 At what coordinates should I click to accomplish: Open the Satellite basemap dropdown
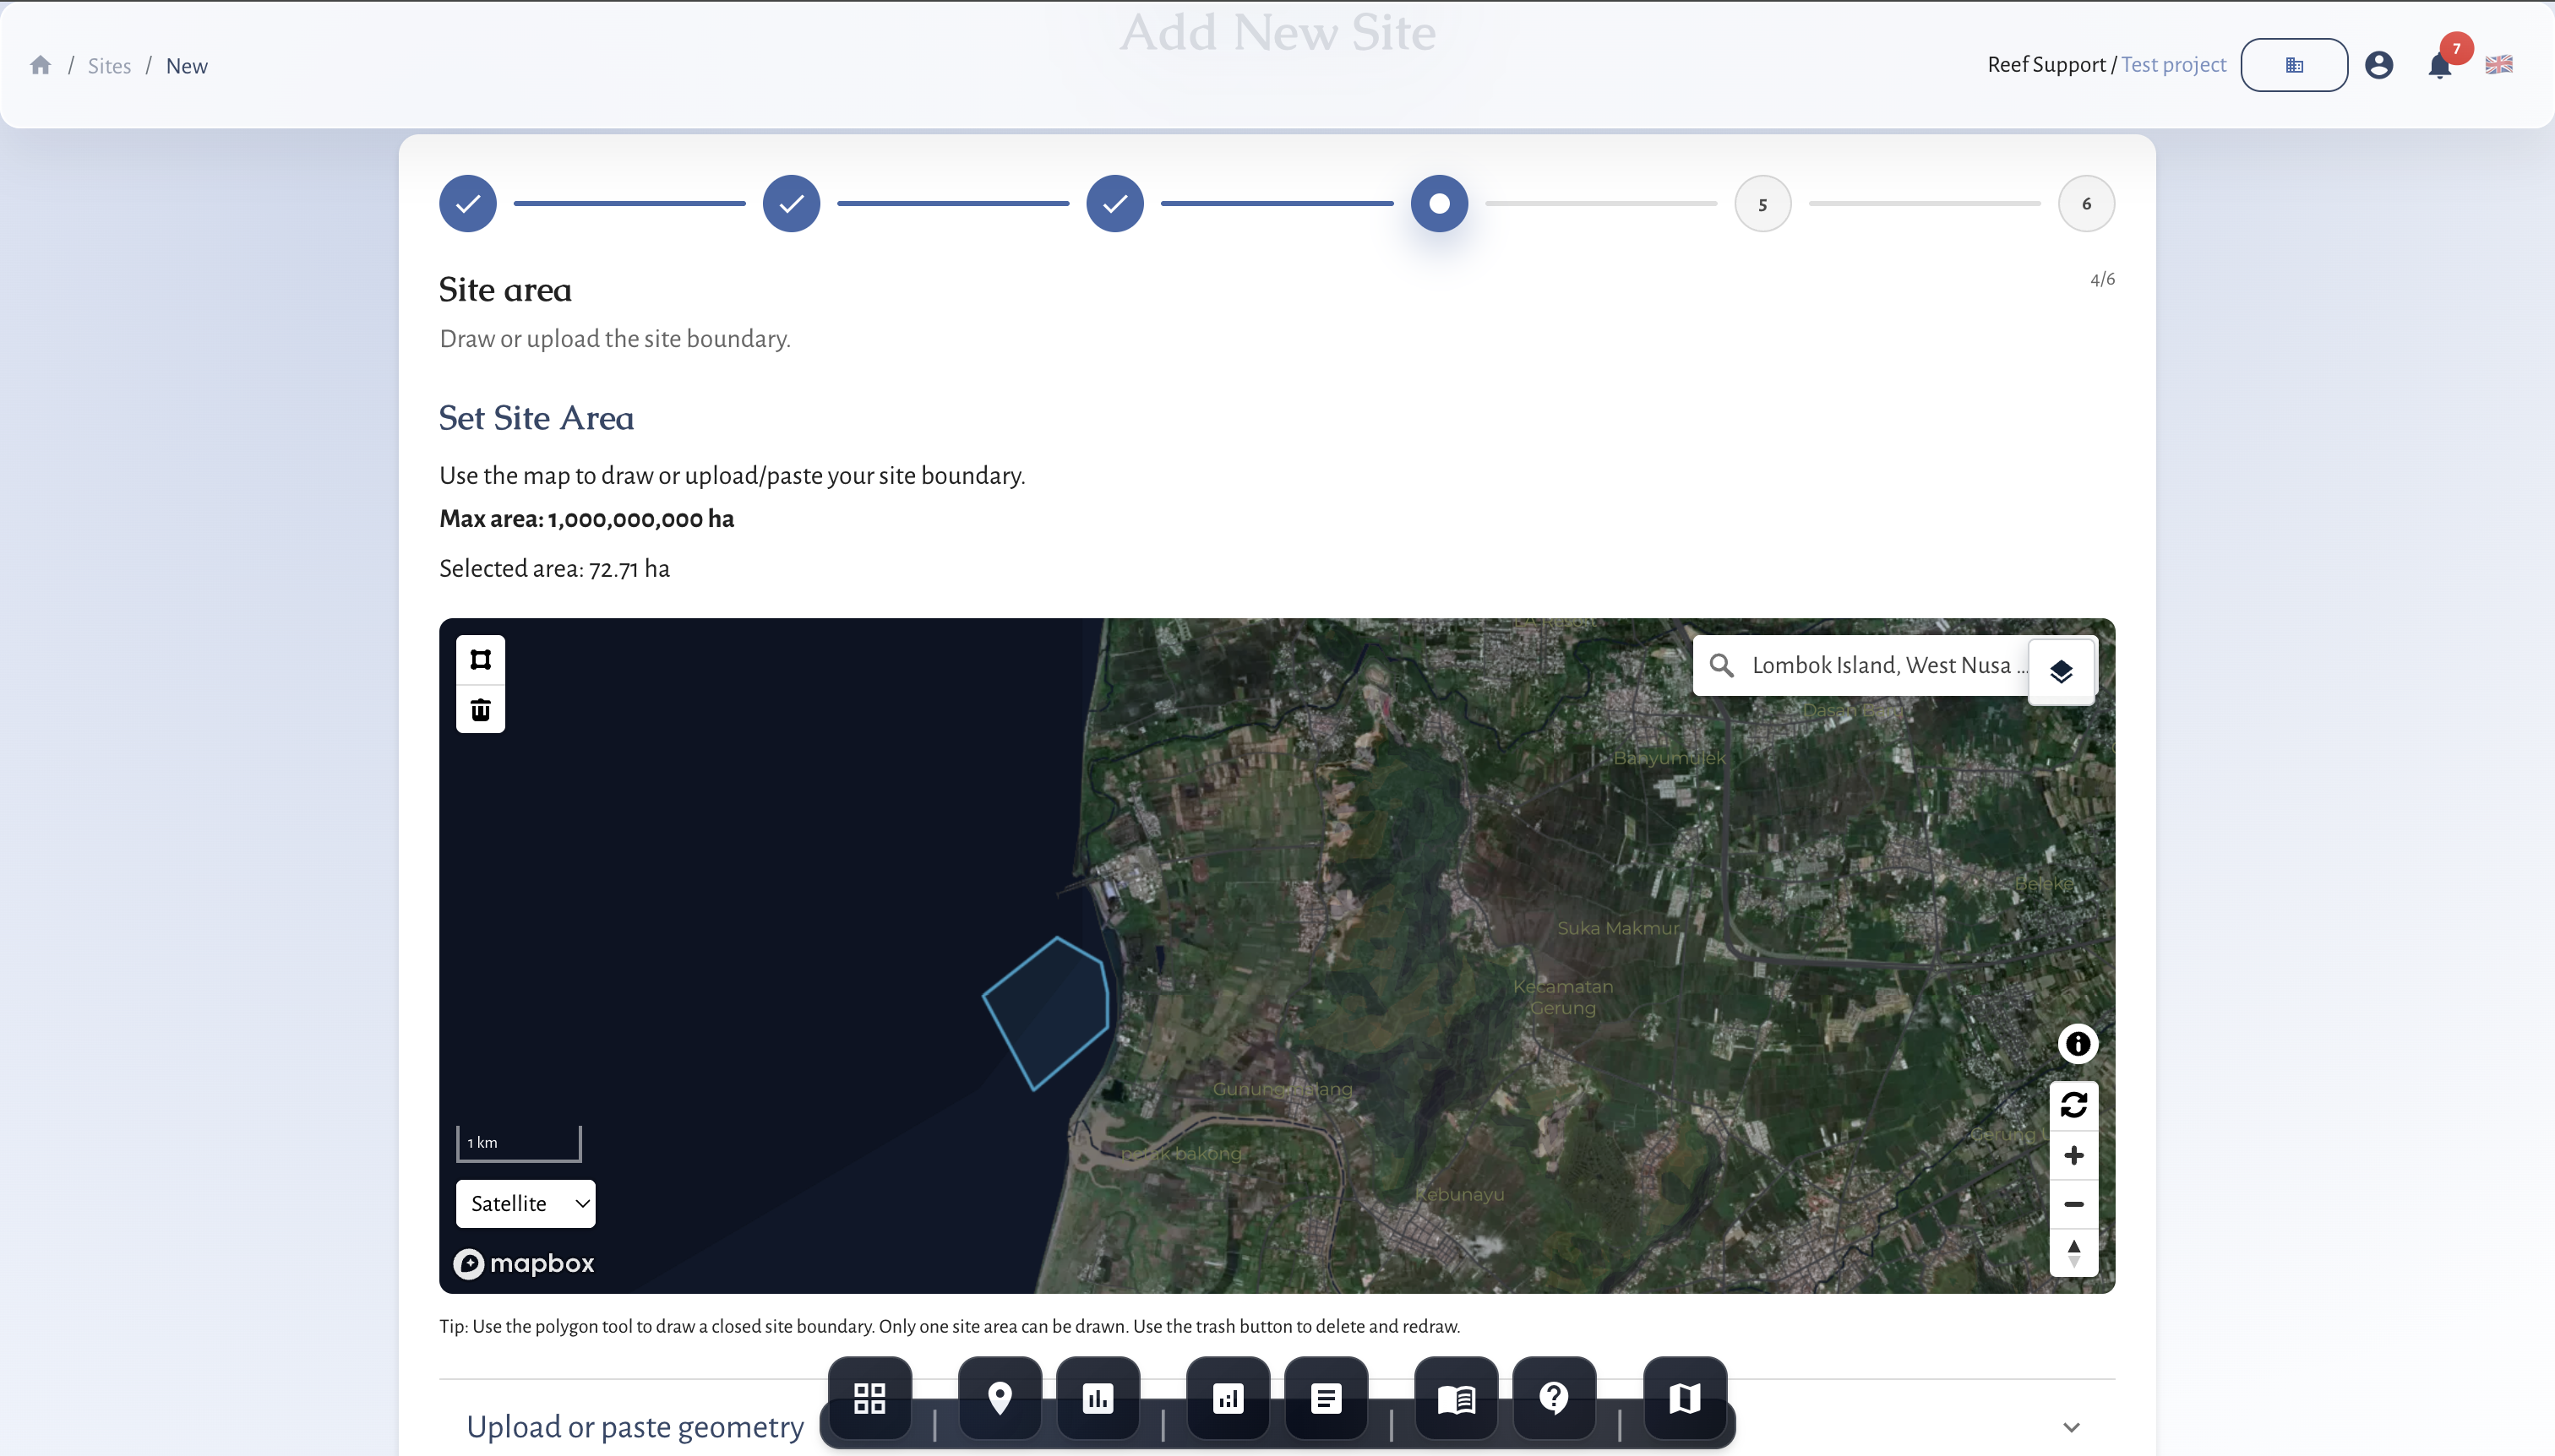526,1203
